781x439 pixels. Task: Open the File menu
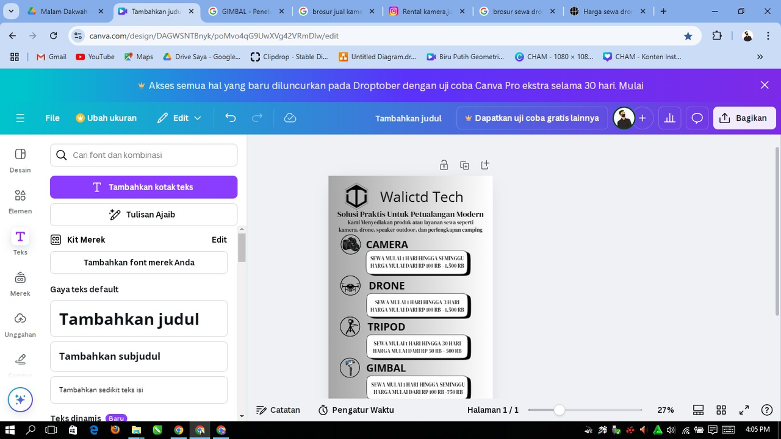pyautogui.click(x=52, y=118)
